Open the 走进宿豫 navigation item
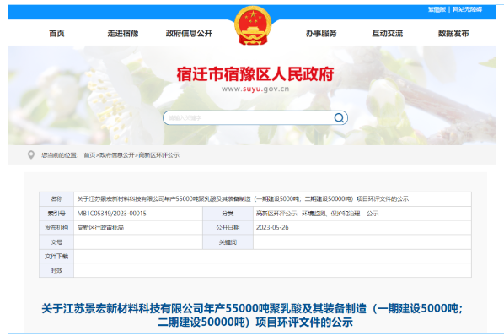 coord(123,33)
